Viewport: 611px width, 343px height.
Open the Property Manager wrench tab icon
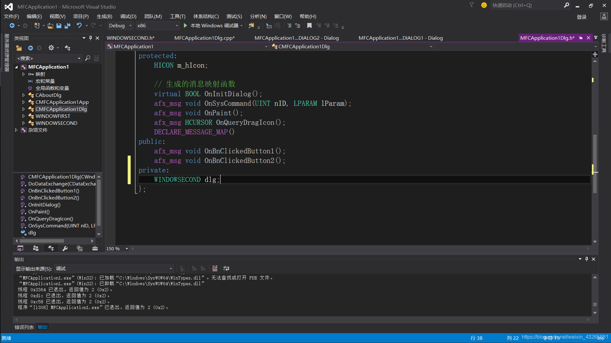(x=65, y=249)
